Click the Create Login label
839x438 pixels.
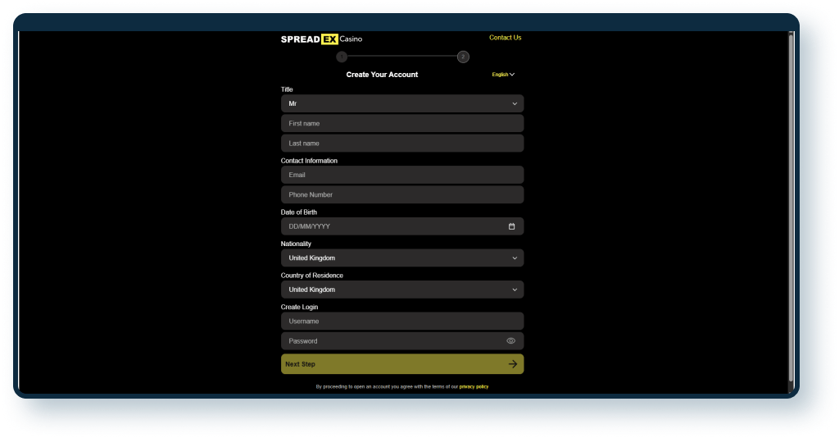(x=299, y=307)
